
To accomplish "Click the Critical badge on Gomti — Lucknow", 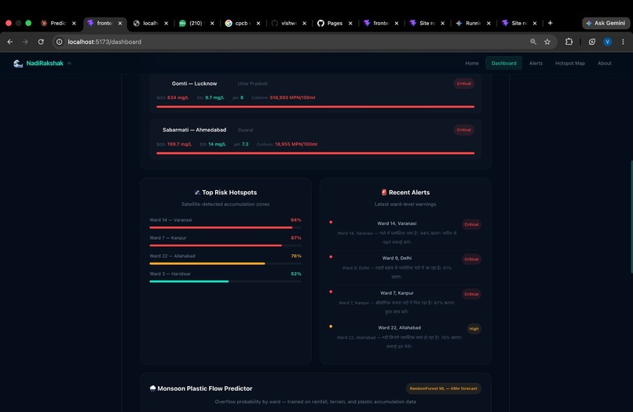I will point(463,83).
